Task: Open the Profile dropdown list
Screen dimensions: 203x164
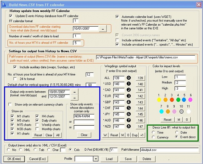Action: point(96,159)
